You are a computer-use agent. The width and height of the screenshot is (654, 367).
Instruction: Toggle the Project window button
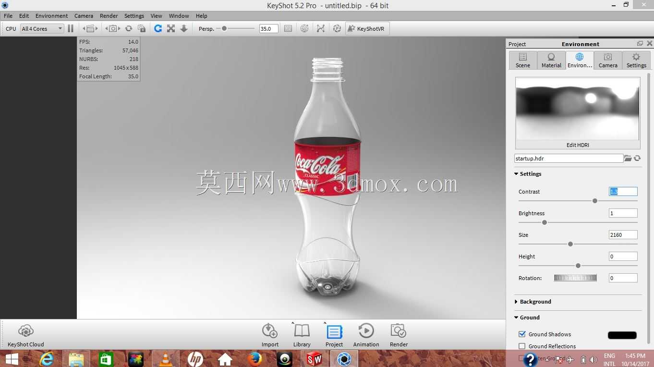click(334, 335)
